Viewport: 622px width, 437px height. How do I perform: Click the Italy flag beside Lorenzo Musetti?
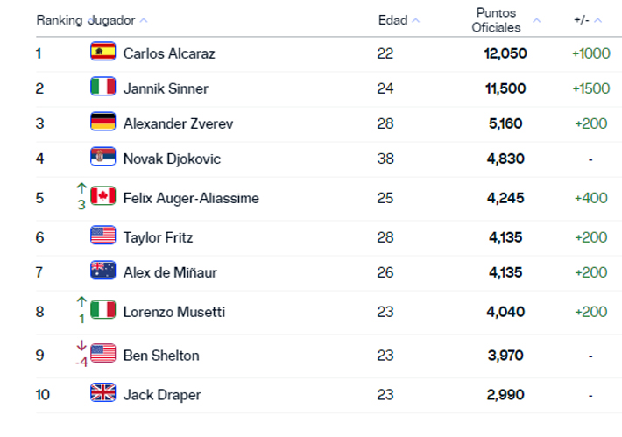pyautogui.click(x=102, y=310)
